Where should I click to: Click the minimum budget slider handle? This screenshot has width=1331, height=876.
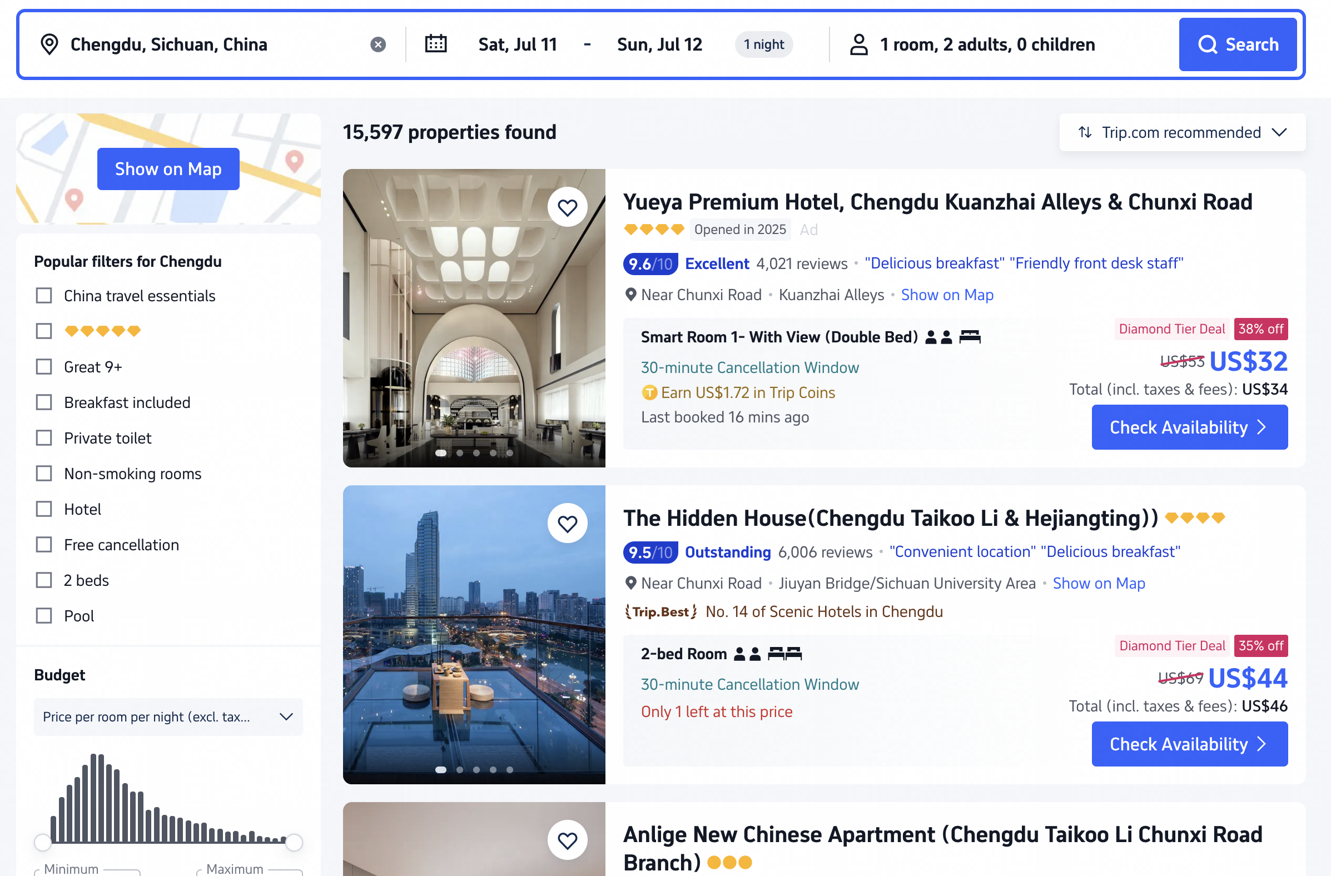tap(42, 842)
